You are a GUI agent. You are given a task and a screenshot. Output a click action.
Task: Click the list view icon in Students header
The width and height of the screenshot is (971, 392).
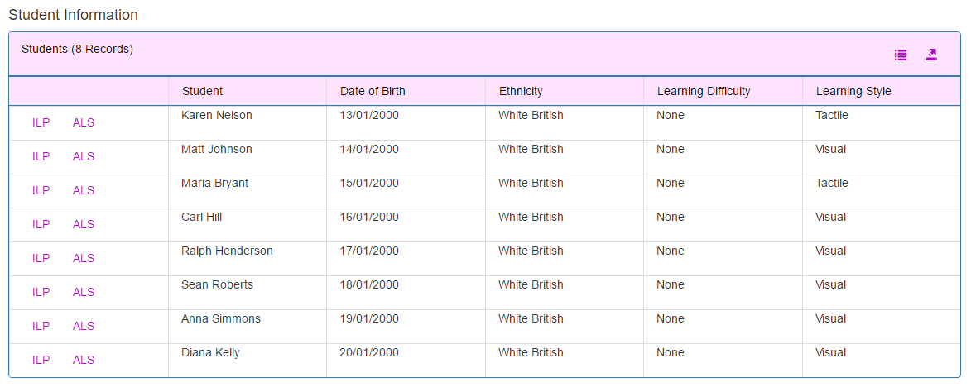[x=901, y=55]
